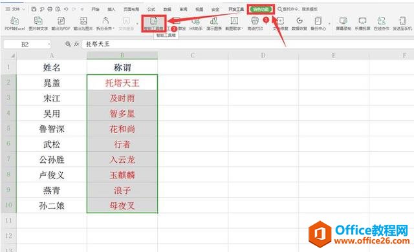
Task: Click the cell containing 花和尚
Action: coord(122,129)
